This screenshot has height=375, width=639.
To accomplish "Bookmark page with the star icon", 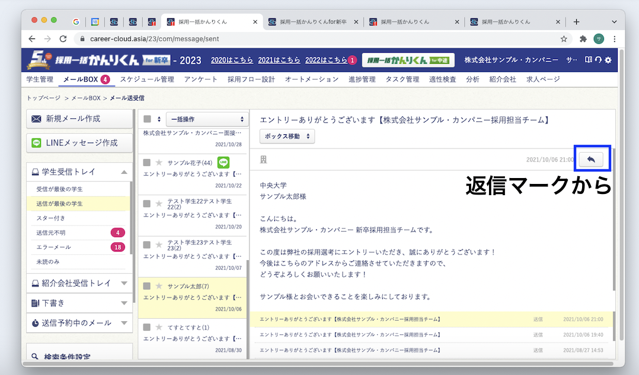I will [x=564, y=38].
